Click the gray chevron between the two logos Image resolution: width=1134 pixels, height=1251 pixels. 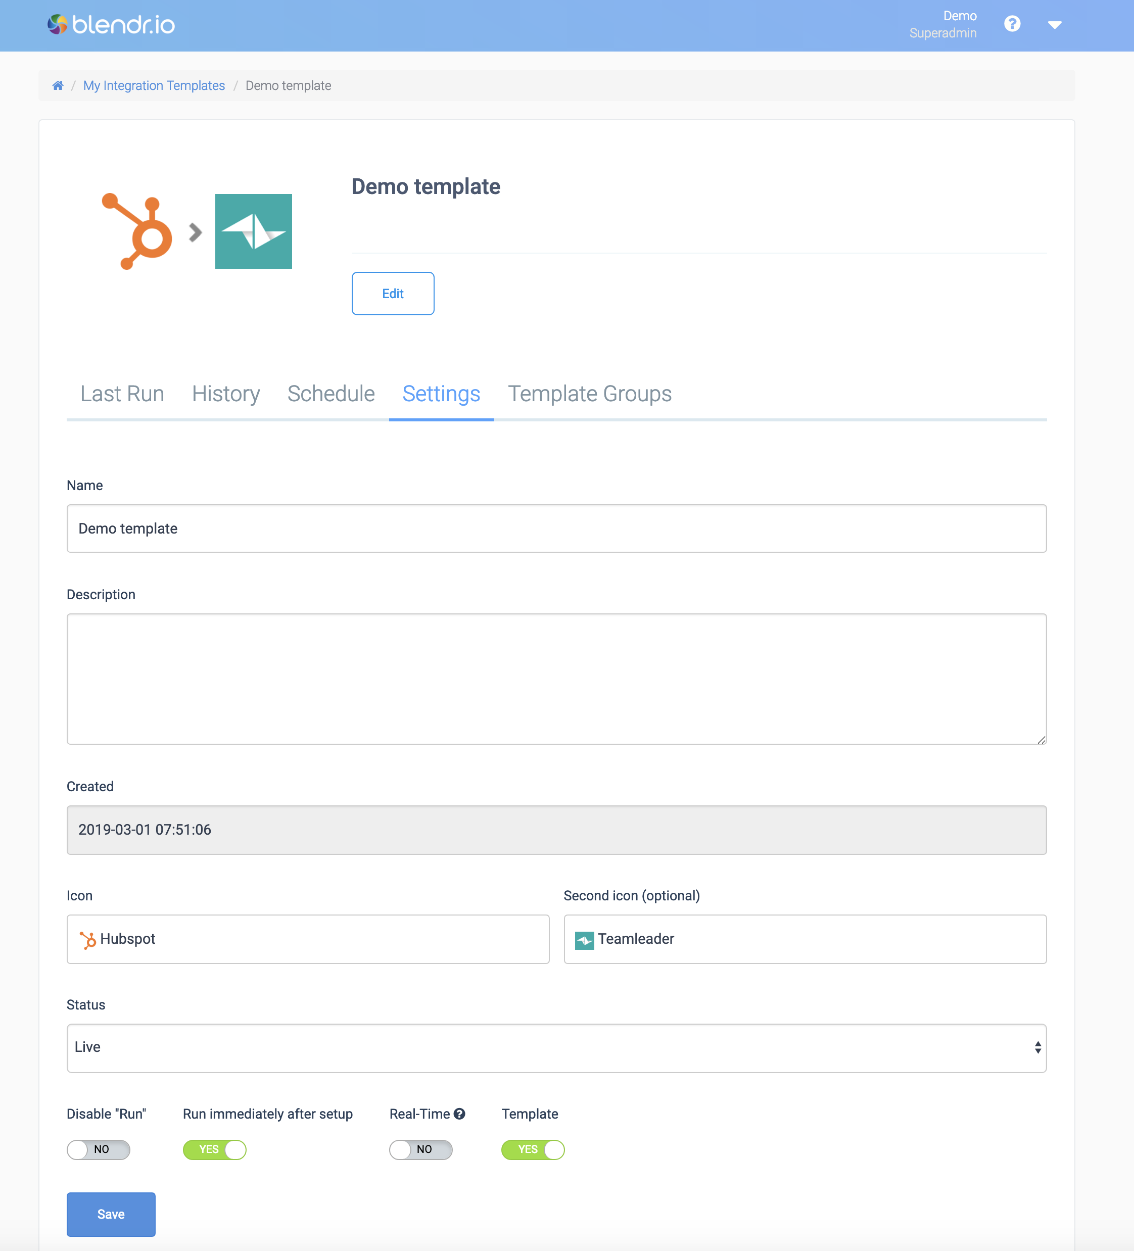tap(196, 232)
